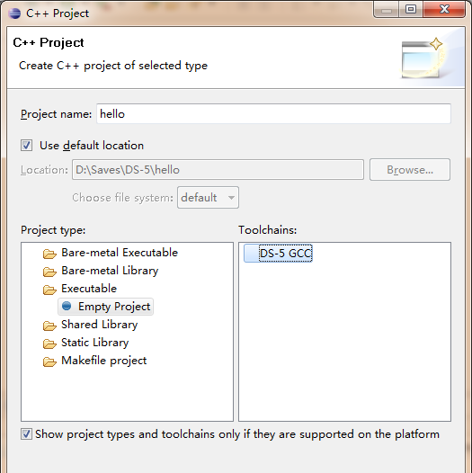Select the DS-5 GCC toolchain
The height and width of the screenshot is (473, 472).
285,253
